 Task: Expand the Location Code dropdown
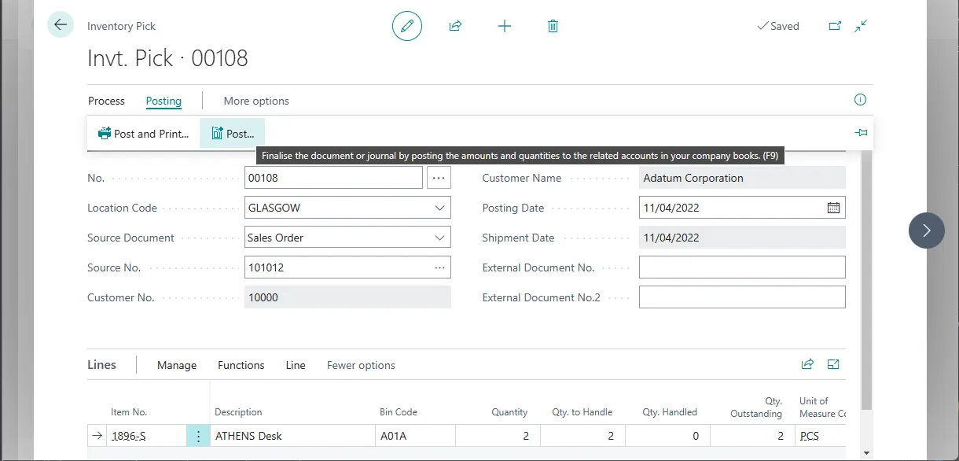[439, 208]
